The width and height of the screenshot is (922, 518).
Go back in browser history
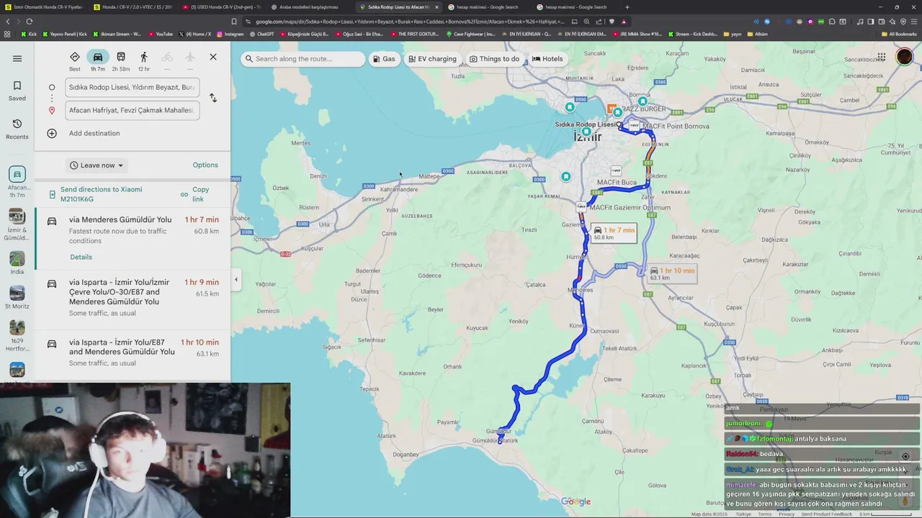[x=8, y=22]
